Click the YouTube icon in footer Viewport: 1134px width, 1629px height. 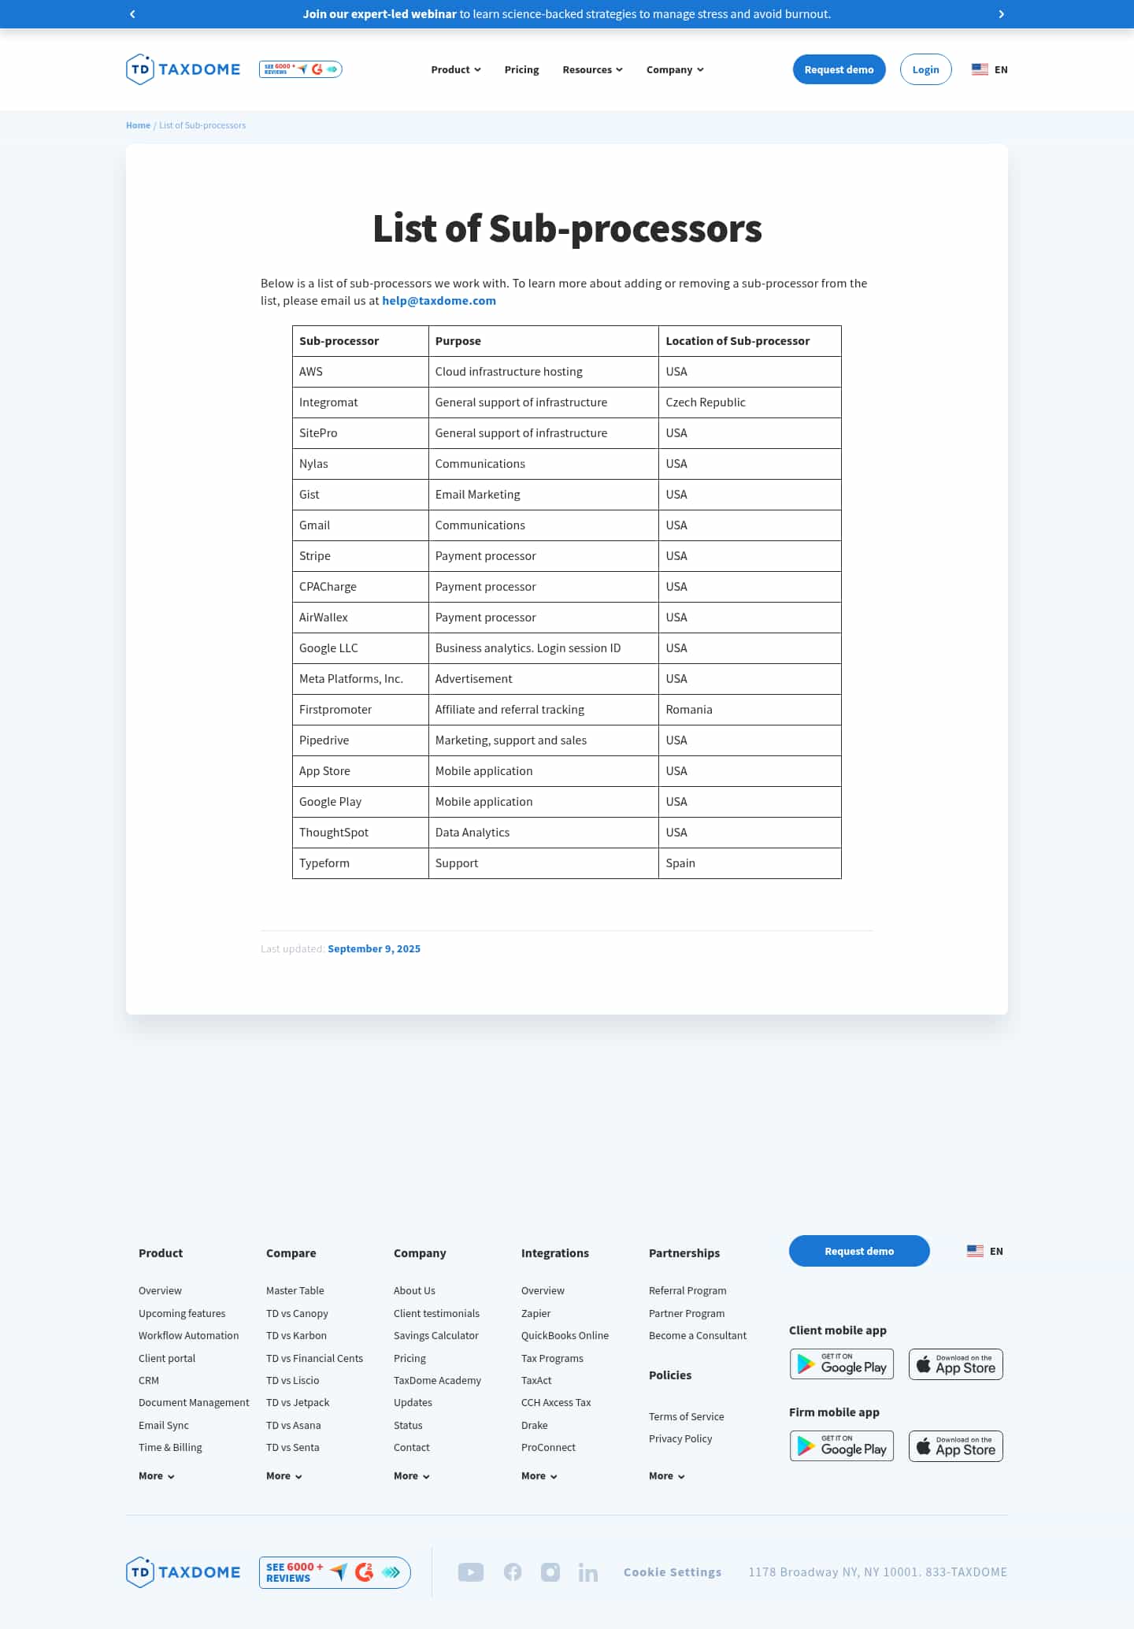pos(471,1572)
